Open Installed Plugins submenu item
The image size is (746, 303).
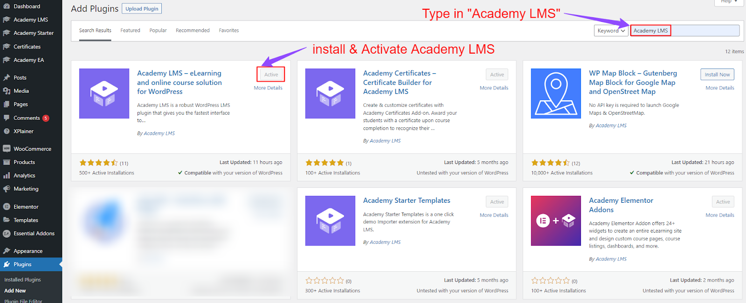(x=22, y=280)
